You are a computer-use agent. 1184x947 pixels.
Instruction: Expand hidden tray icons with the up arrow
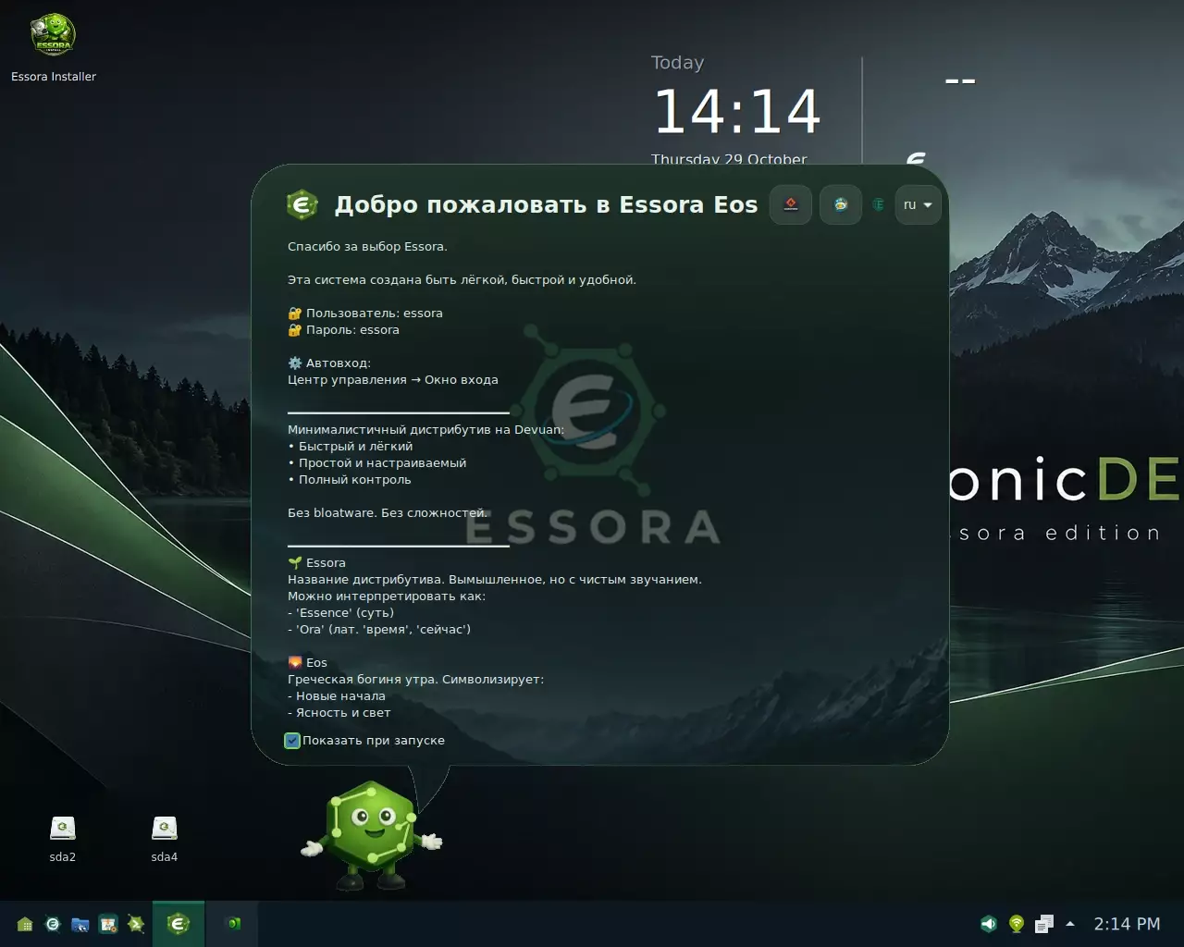(1070, 923)
